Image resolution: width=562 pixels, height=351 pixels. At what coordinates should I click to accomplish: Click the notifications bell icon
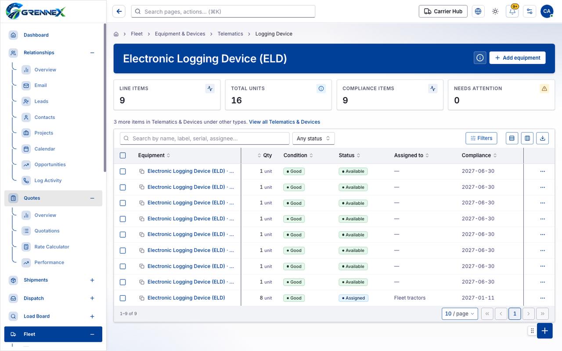pos(512,11)
